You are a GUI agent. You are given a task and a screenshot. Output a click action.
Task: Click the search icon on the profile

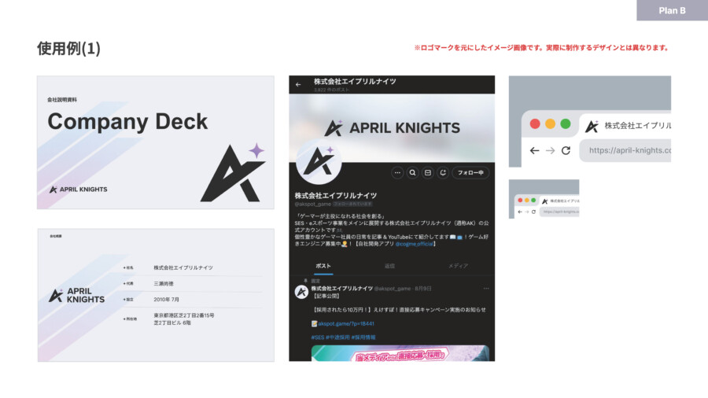413,172
